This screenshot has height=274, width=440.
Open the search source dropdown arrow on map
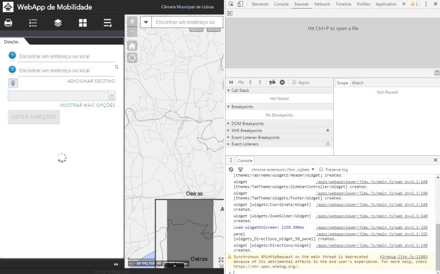click(x=146, y=23)
